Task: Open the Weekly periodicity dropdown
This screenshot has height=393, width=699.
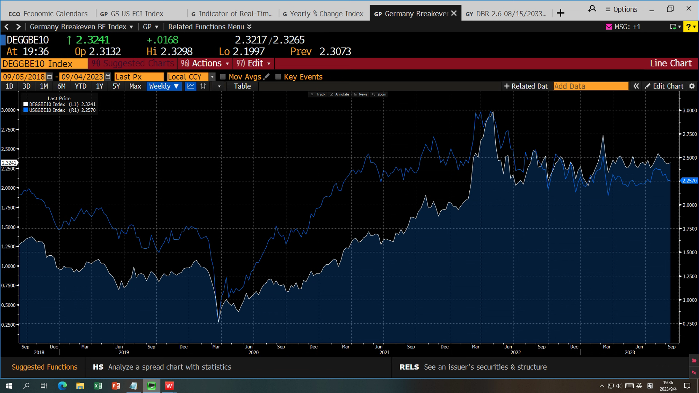Action: pyautogui.click(x=164, y=86)
